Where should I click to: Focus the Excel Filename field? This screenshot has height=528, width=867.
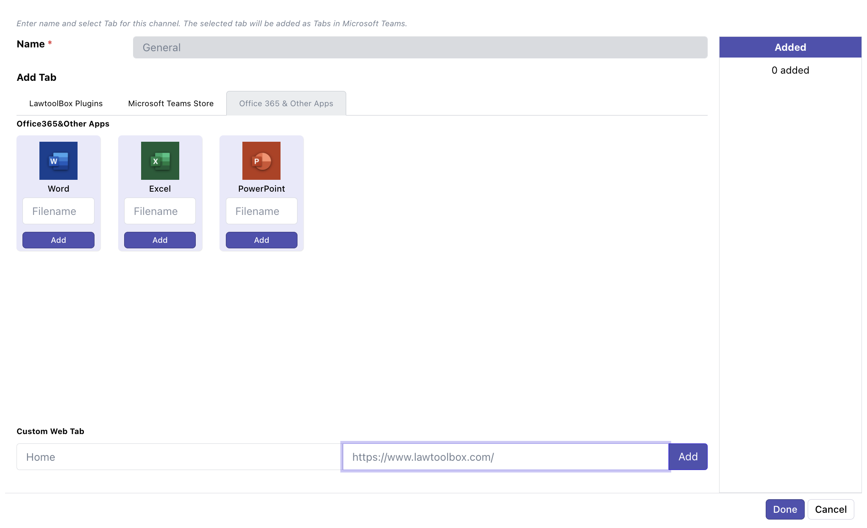tap(160, 211)
